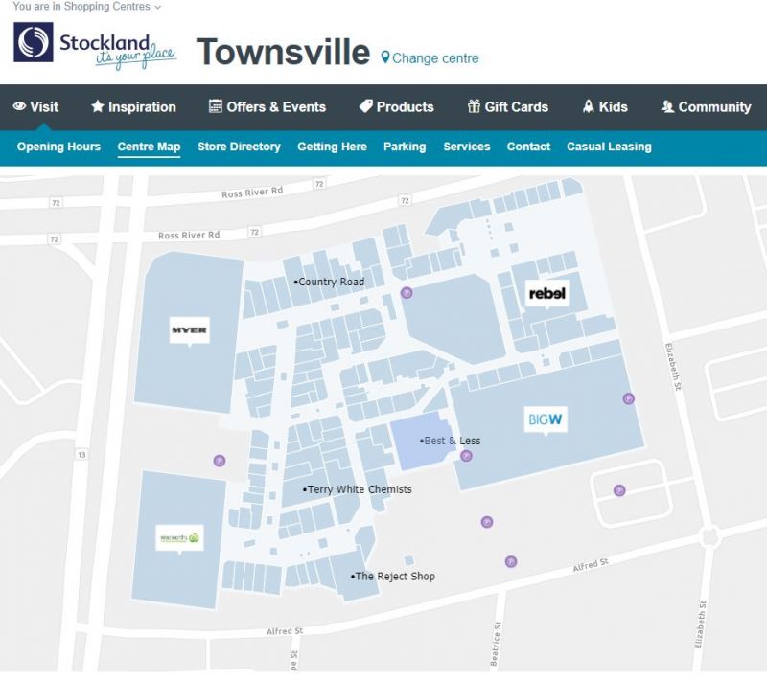Click the rebel store marker on map
This screenshot has width=767, height=680.
coord(546,294)
